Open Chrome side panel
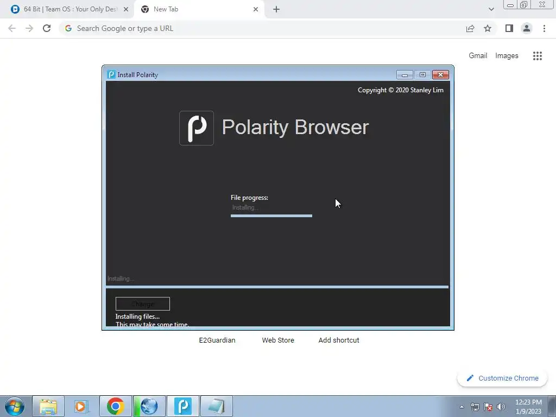556x417 pixels. point(509,28)
